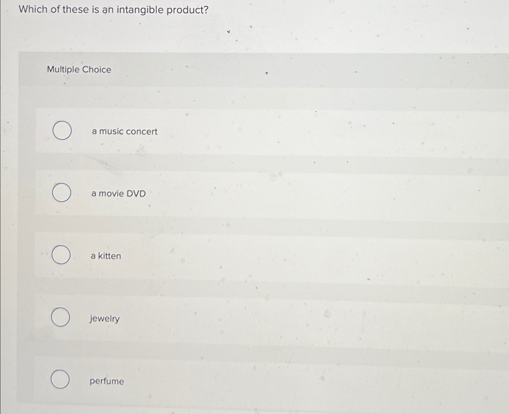
Task: Click the answer text 'jewelry'
Action: pyautogui.click(x=104, y=319)
